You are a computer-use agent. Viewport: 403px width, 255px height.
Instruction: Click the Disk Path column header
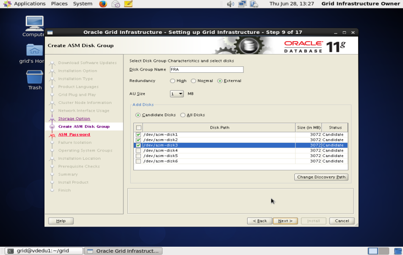(x=219, y=127)
